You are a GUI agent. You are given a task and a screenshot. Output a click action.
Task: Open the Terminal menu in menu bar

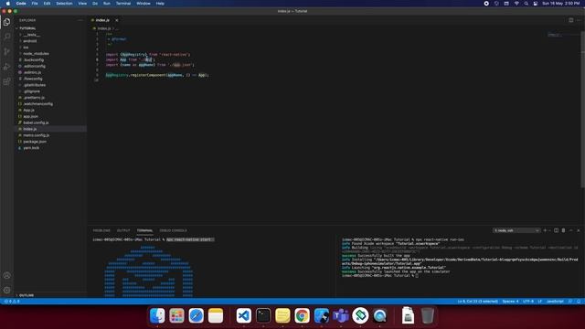123,4
